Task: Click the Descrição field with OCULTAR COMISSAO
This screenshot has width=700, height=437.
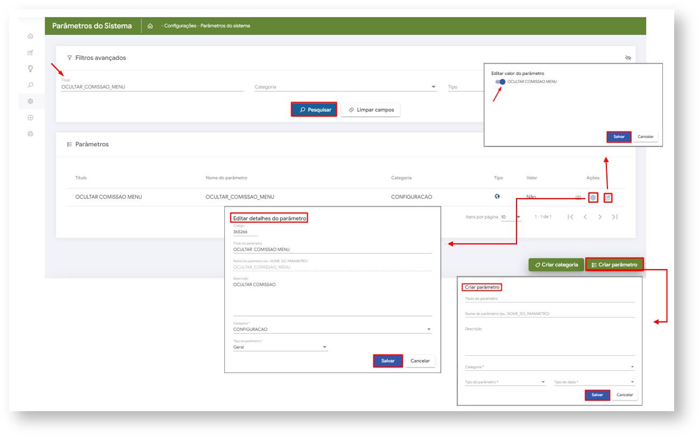Action: (x=333, y=298)
